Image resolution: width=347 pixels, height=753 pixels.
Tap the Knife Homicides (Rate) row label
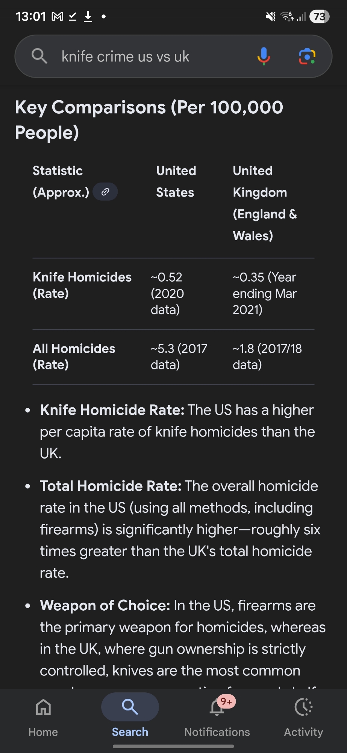coord(82,285)
